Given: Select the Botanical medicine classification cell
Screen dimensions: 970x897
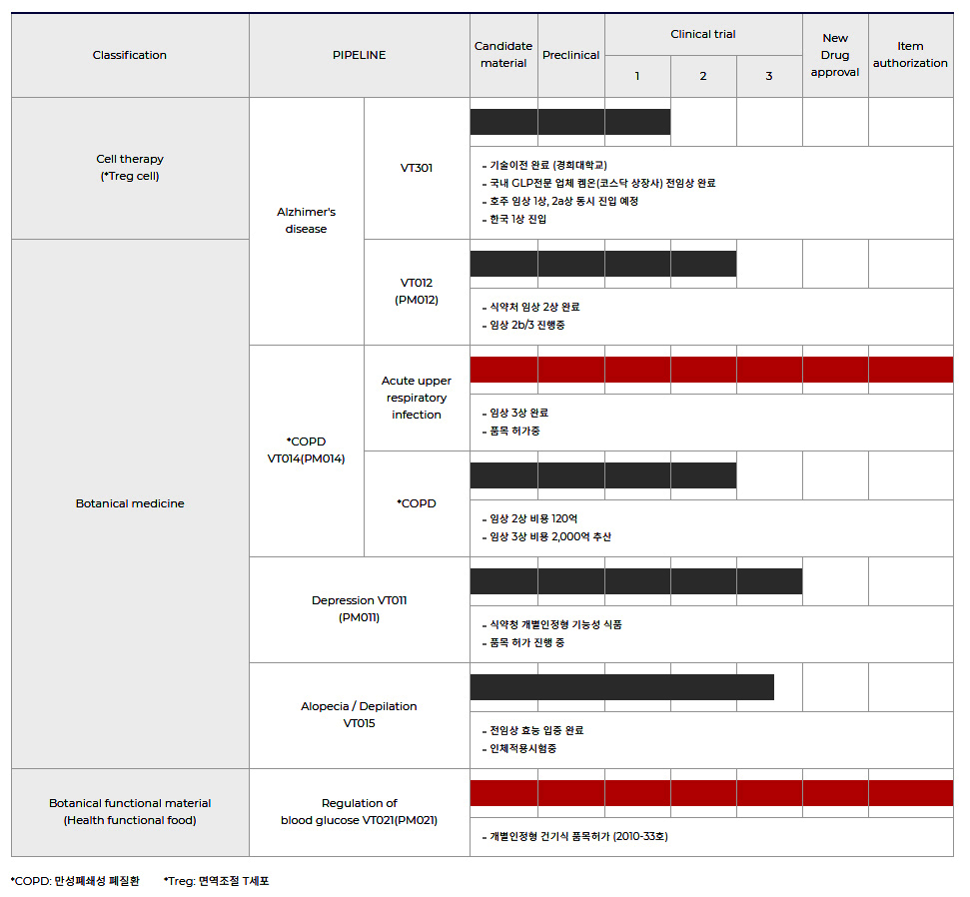Looking at the screenshot, I should pyautogui.click(x=130, y=503).
